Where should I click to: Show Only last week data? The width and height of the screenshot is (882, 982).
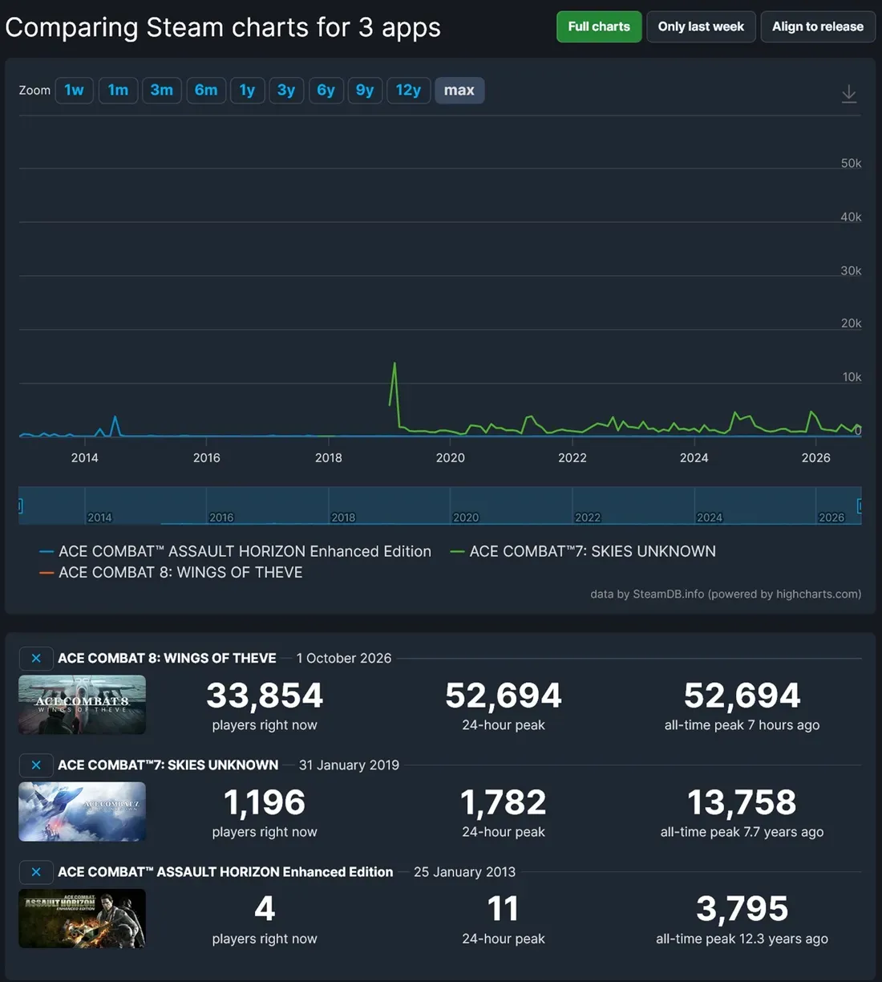coord(701,26)
